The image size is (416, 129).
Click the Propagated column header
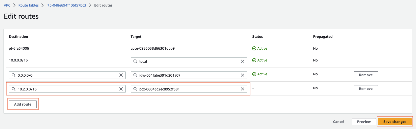tap(323, 37)
